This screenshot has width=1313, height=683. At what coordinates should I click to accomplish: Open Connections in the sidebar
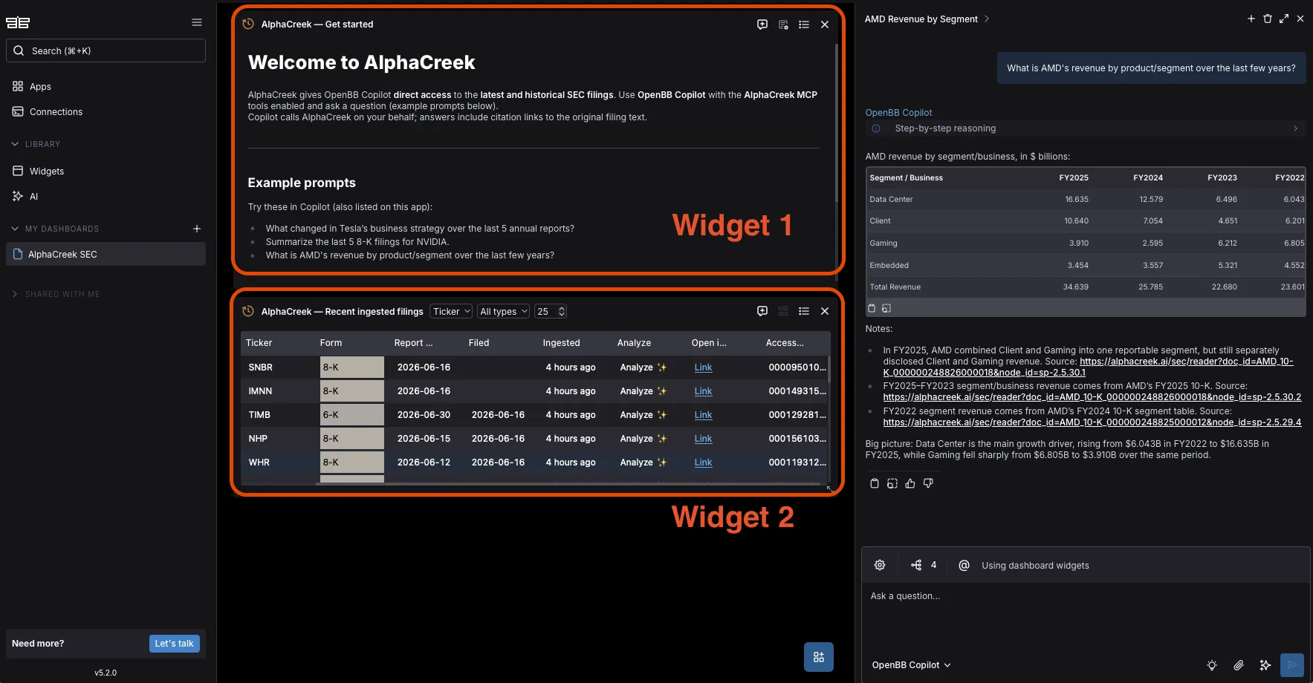click(x=56, y=112)
